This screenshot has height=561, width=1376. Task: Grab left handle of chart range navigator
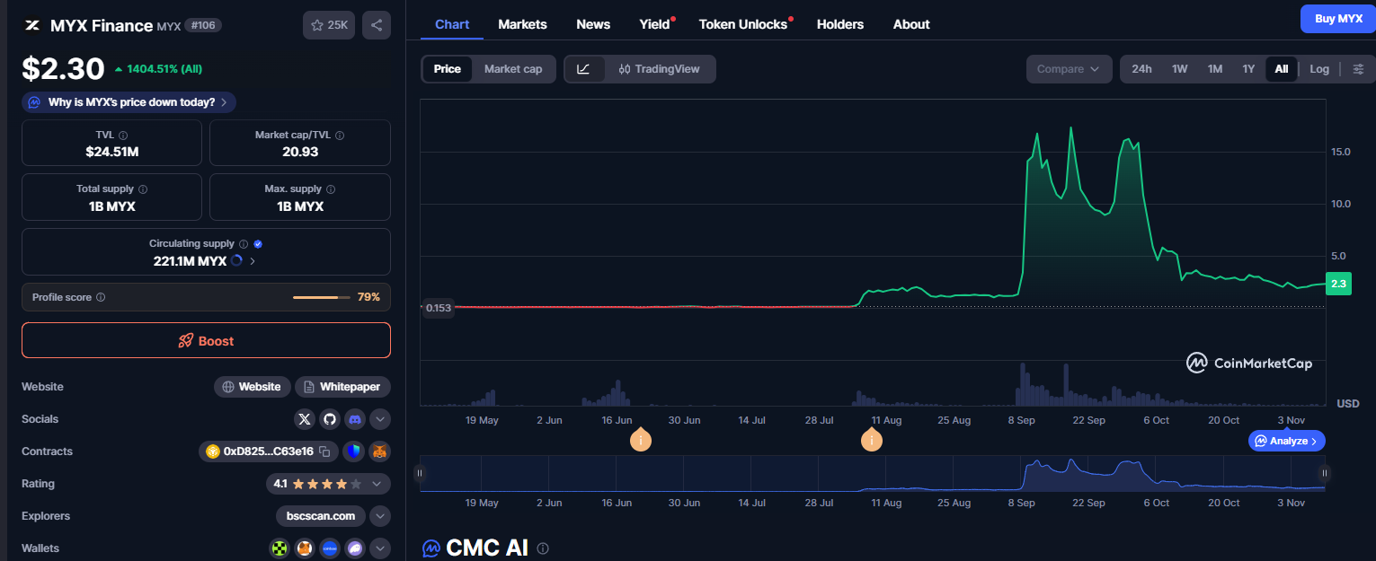click(420, 473)
